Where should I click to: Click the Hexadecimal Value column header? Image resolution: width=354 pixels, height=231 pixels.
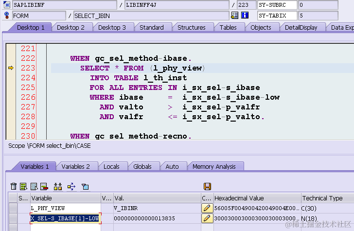pos(257,198)
